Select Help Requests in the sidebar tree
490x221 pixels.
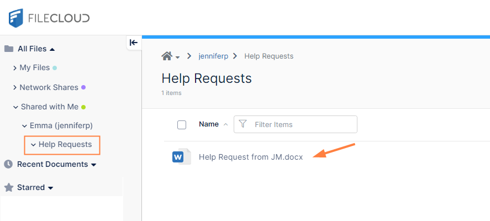click(x=65, y=145)
